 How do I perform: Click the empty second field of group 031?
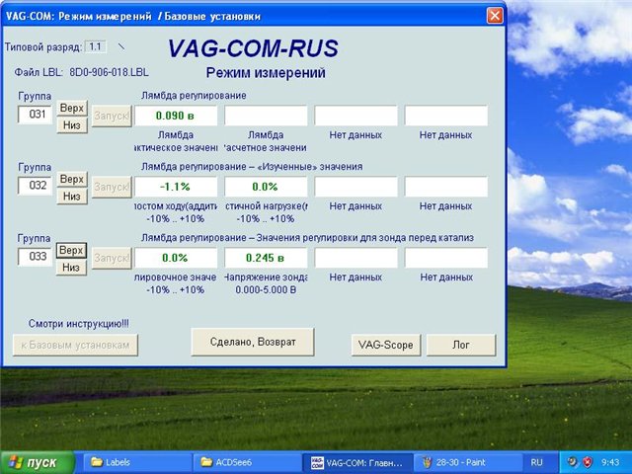tap(266, 116)
